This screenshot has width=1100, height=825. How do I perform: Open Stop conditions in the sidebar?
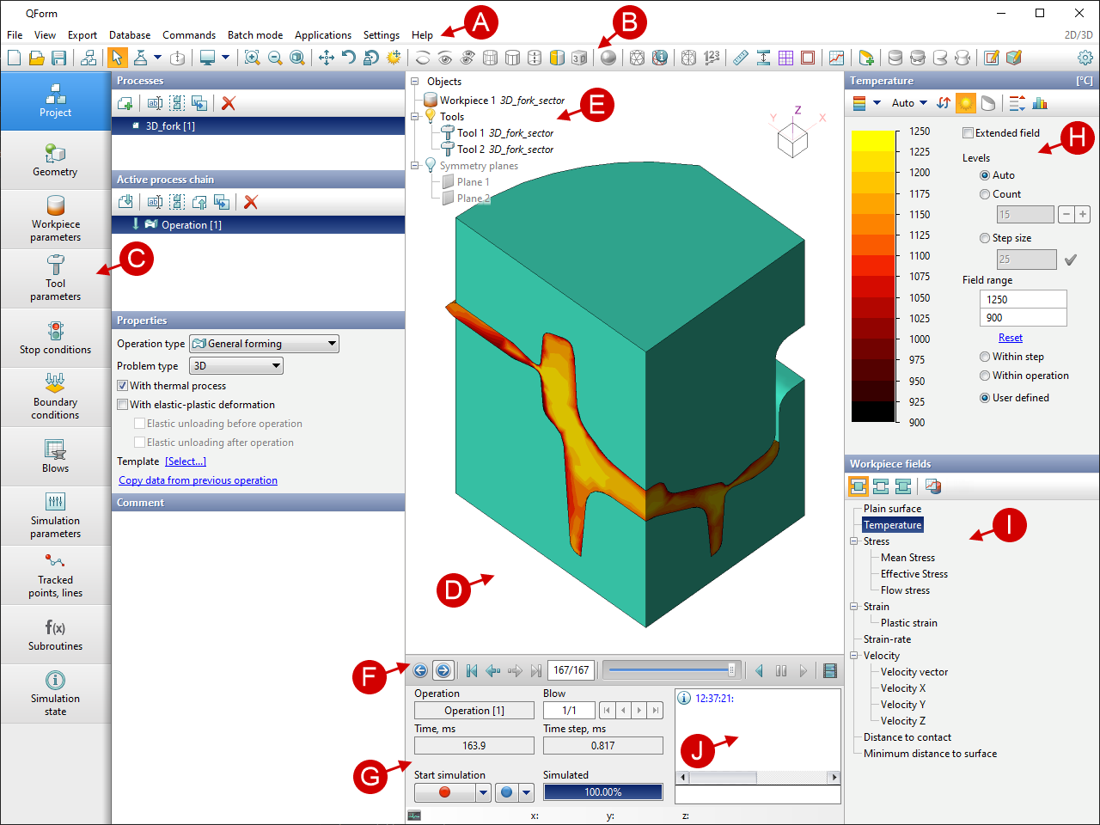click(x=56, y=338)
